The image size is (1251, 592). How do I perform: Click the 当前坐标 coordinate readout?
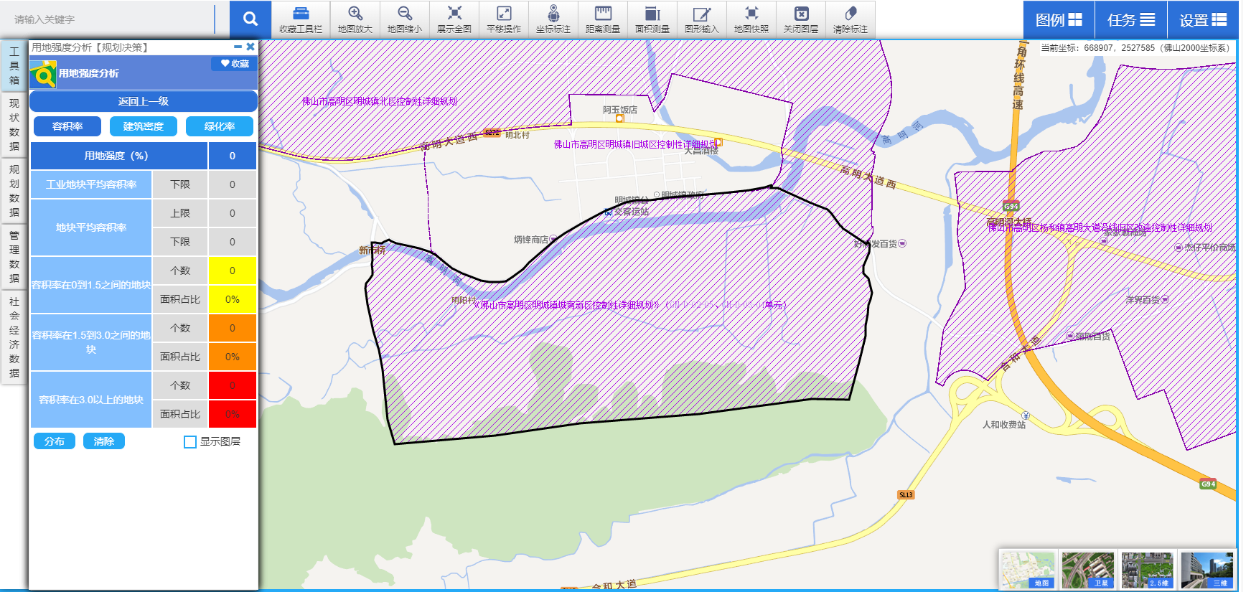pos(1135,48)
